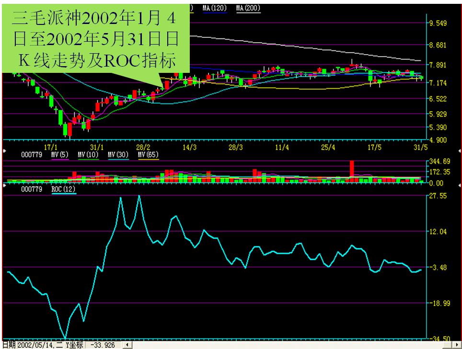Click the left-side arrow handle beside the date axis
Screen dimensions: 462x349
point(4,151)
